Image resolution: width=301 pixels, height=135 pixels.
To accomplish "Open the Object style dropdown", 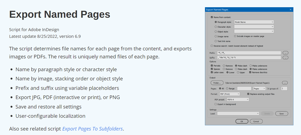I will (x=254, y=31).
